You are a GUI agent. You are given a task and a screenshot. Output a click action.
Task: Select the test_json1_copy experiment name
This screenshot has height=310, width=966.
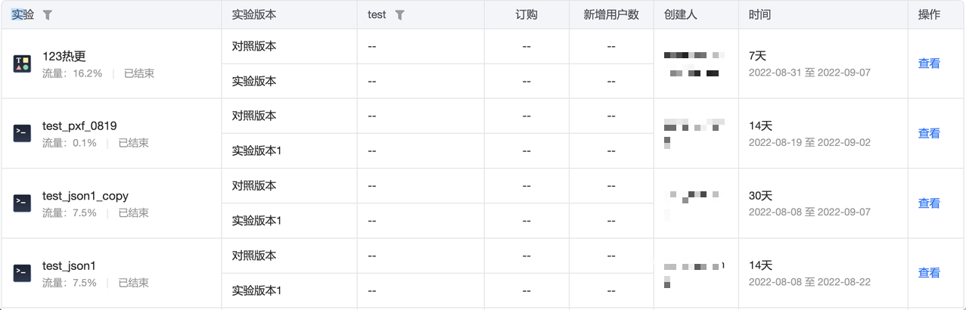[85, 196]
